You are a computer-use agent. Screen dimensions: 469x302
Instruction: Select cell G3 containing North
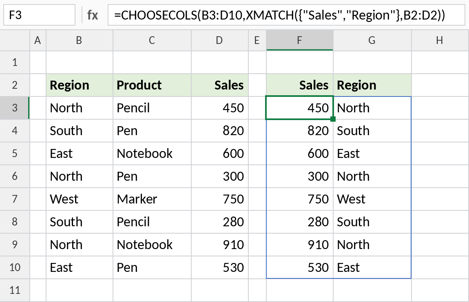[372, 108]
